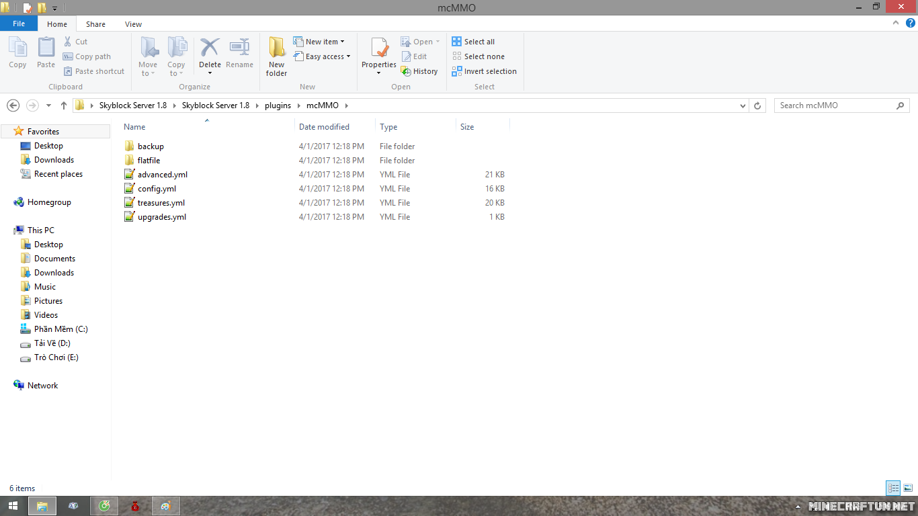Viewport: 918px width, 516px height.
Task: Open the Recent locations dropdown arrow
Action: [48, 105]
